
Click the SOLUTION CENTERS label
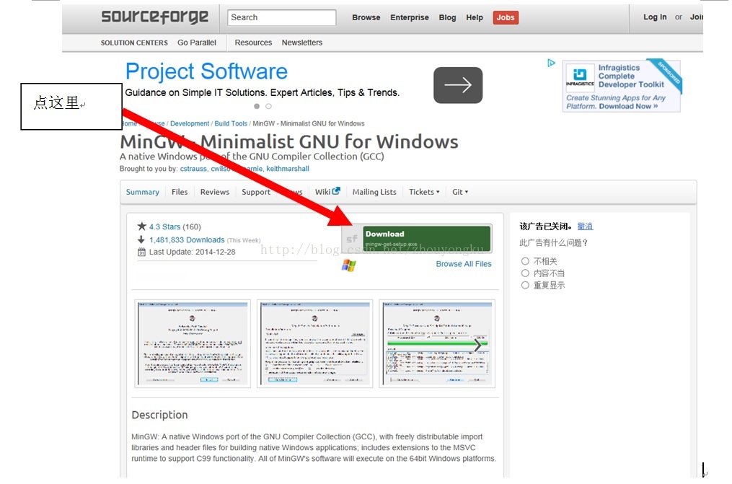pyautogui.click(x=134, y=43)
